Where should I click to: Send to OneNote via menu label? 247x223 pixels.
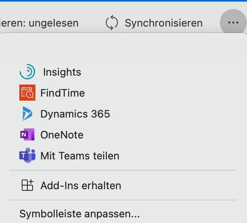pyautogui.click(x=62, y=135)
